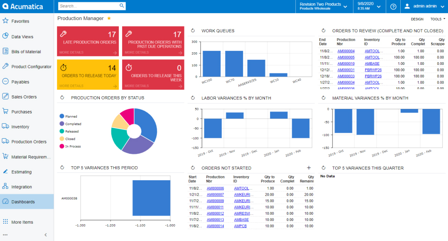This screenshot has width=448, height=241.
Task: Refresh Top 5 Variances This Quarter widget
Action: click(323, 168)
